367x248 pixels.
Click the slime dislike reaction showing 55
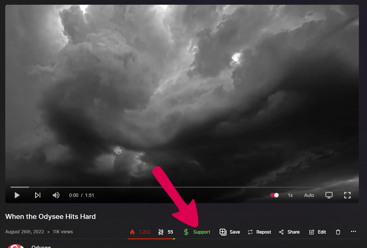(166, 232)
